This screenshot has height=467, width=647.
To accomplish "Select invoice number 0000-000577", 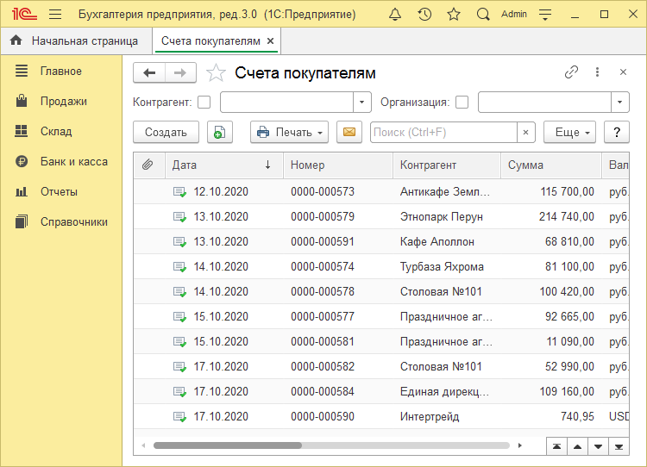I will 323,316.
